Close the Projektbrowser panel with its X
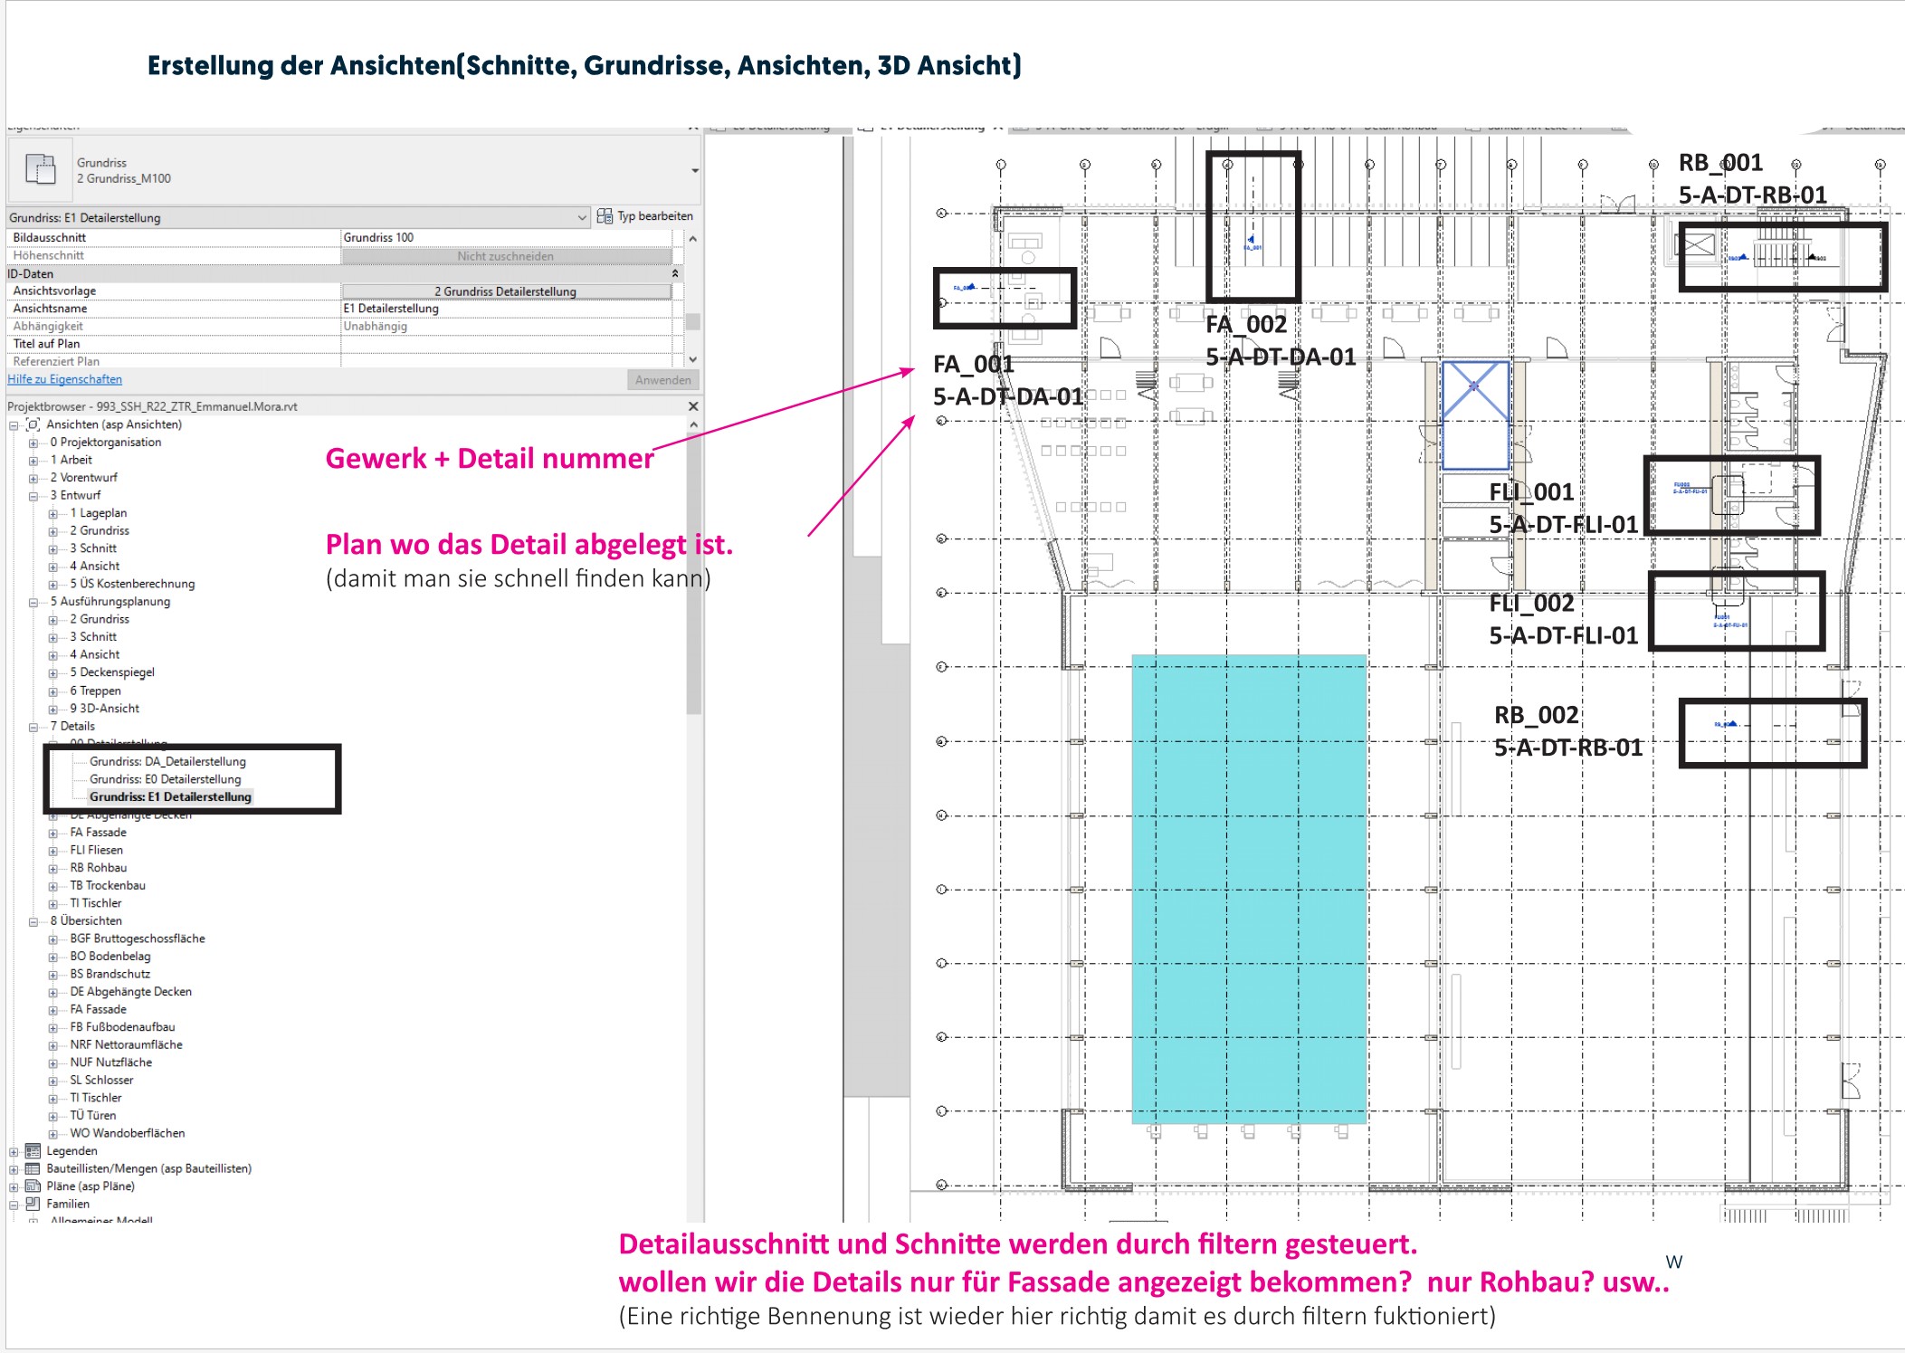Screen dimensions: 1905x1353 (x=693, y=406)
